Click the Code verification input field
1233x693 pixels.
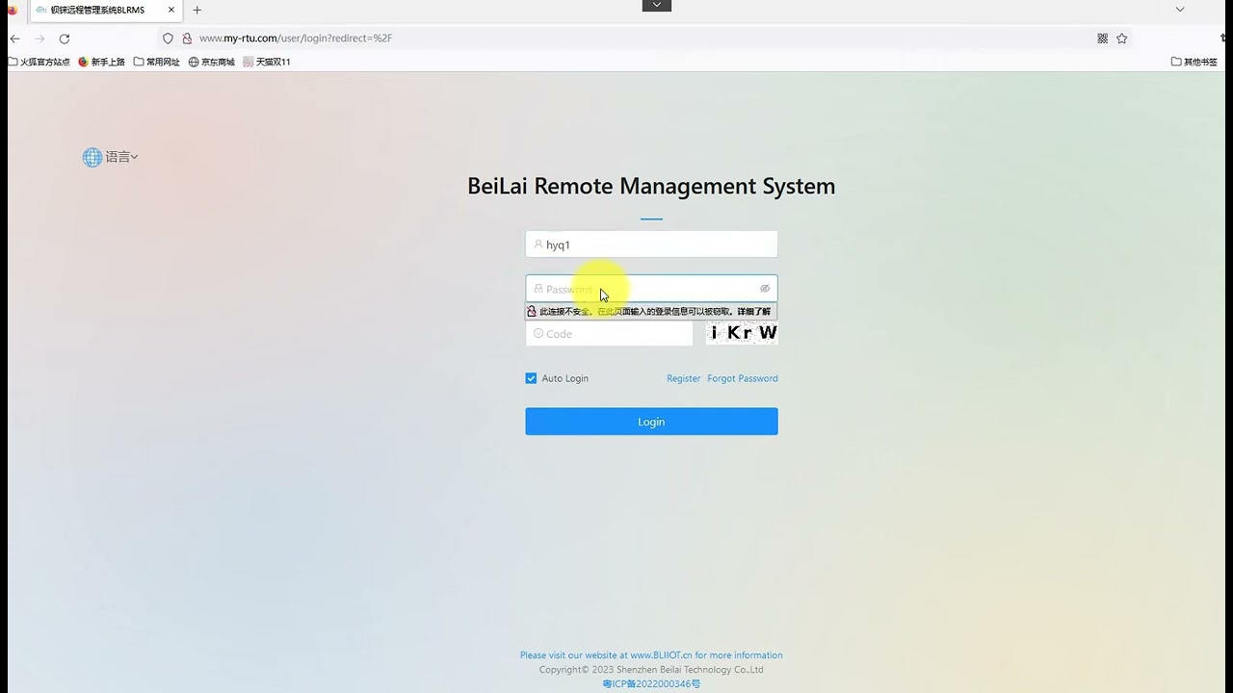(609, 334)
